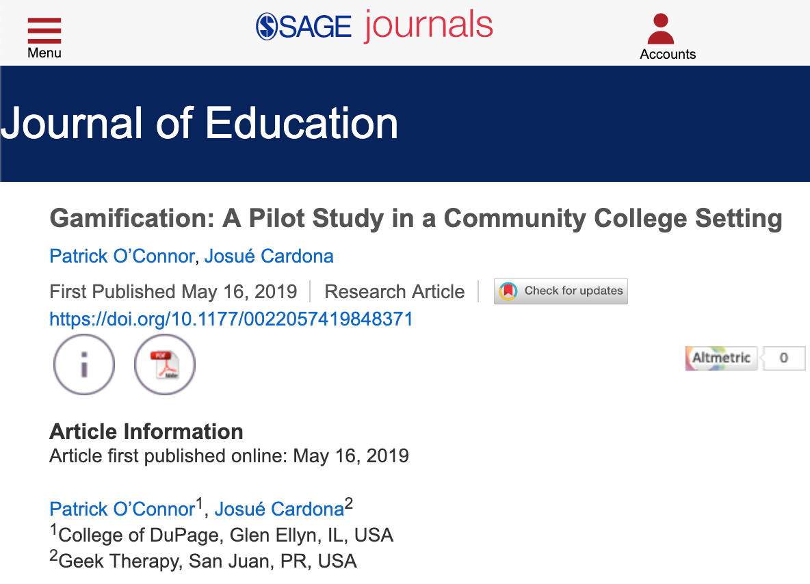The height and width of the screenshot is (584, 810).
Task: Click the Accounts person icon
Action: (x=661, y=29)
